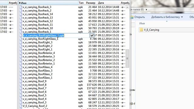Select file icon of v_e_carrying_Roof_6
The height and width of the screenshot is (109, 194).
click(21, 92)
